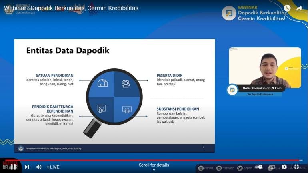Expand details with the down chevron
Screen dimensions: 308x173
[x=154, y=170]
